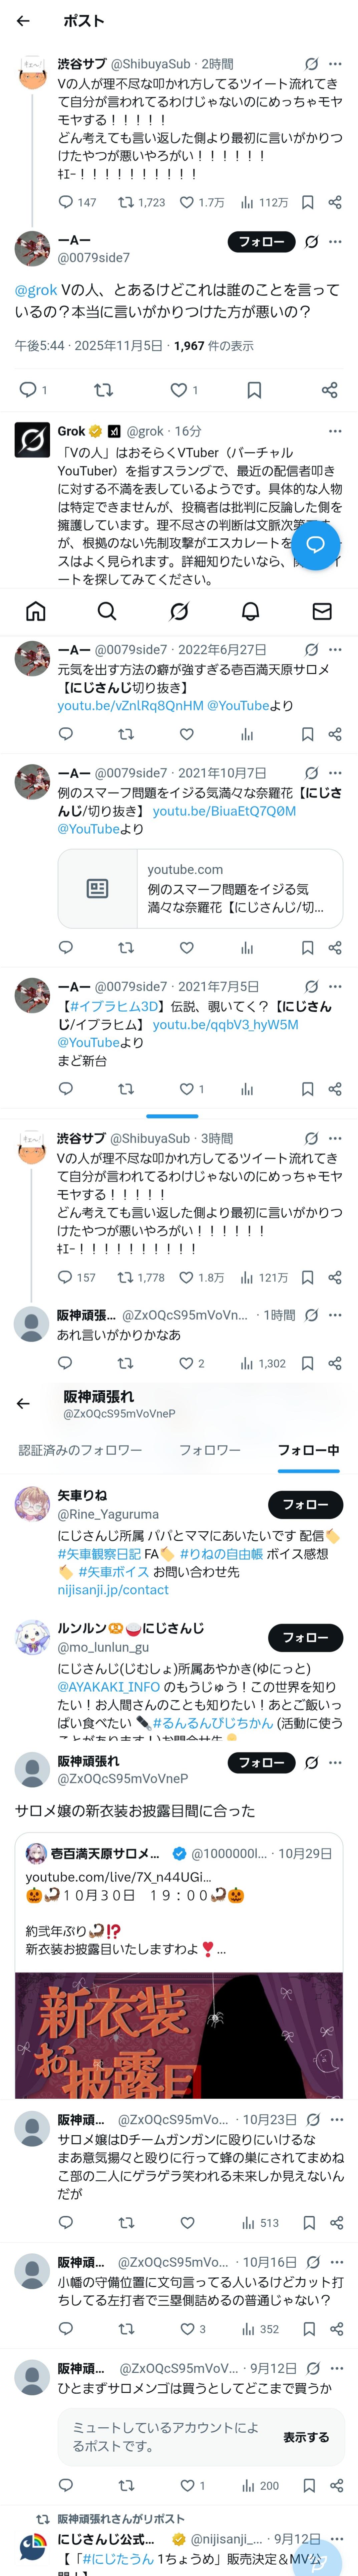
Task: Follow 矢車りね from the following list
Action: pyautogui.click(x=305, y=1504)
